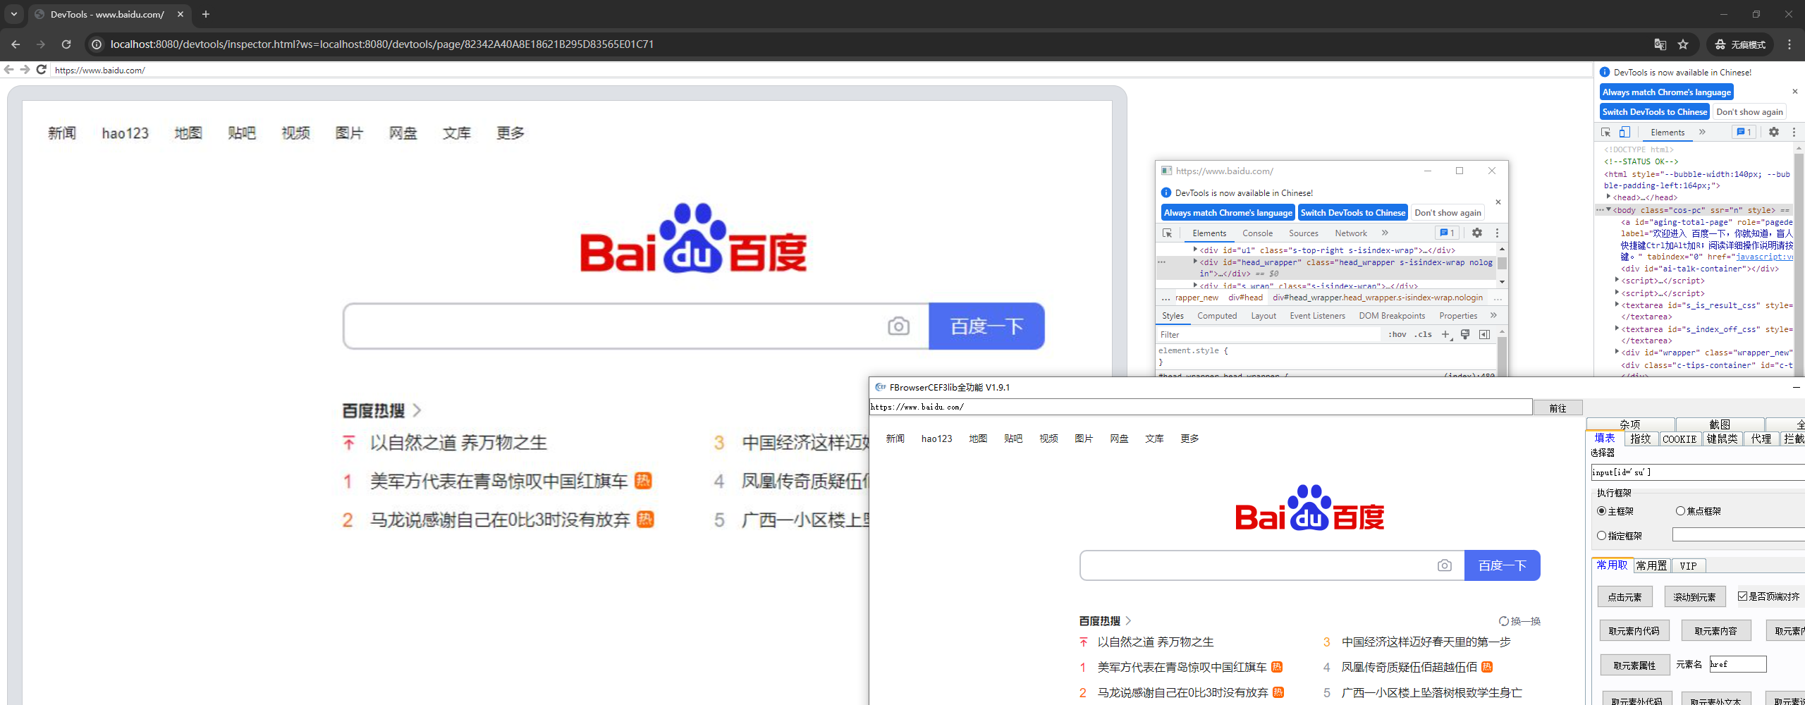Switch to Network tab in floating DevTools

(1350, 233)
